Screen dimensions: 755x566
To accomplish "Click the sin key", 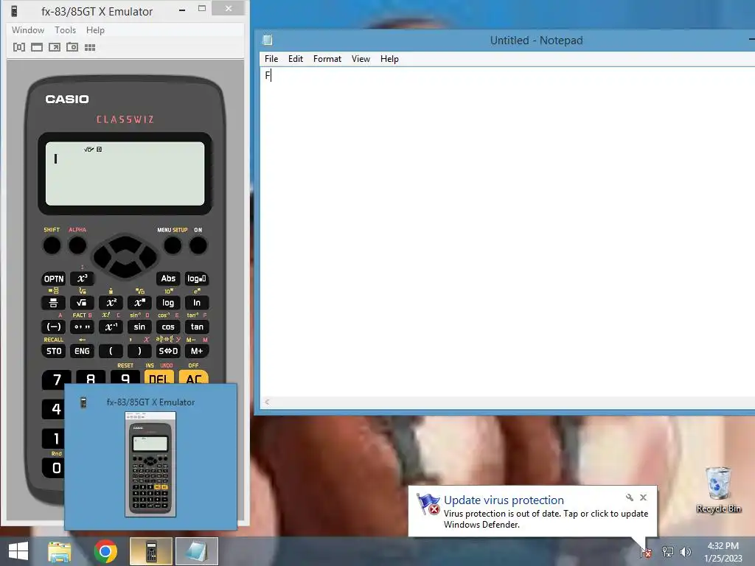I will [139, 326].
